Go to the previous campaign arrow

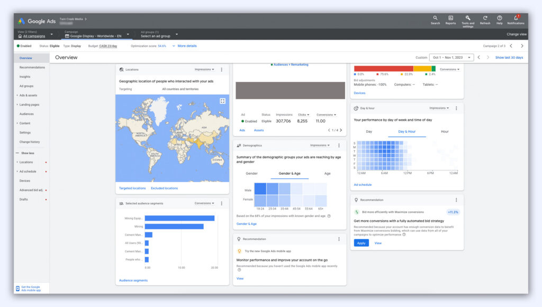pyautogui.click(x=511, y=46)
